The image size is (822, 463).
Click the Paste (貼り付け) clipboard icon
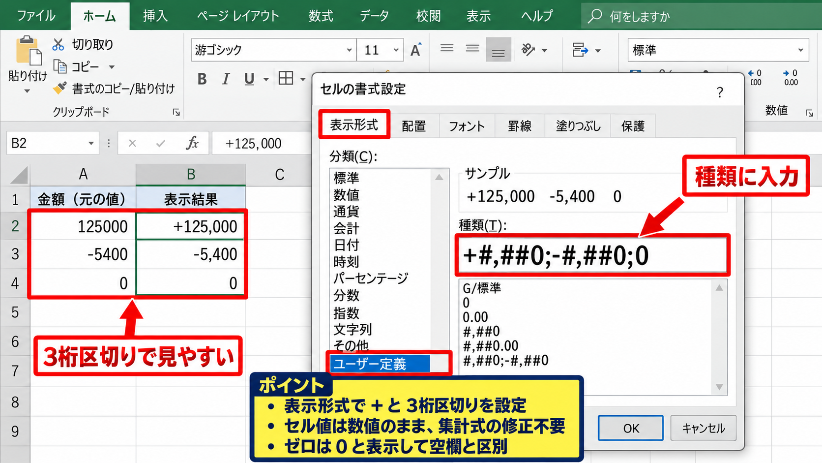point(28,51)
